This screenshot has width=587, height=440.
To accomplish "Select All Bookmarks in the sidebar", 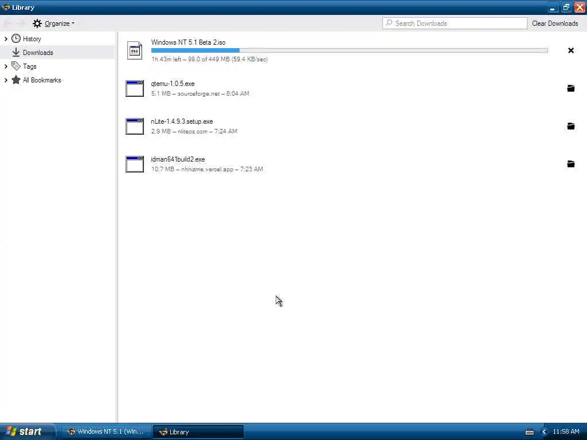I will coord(57,80).
